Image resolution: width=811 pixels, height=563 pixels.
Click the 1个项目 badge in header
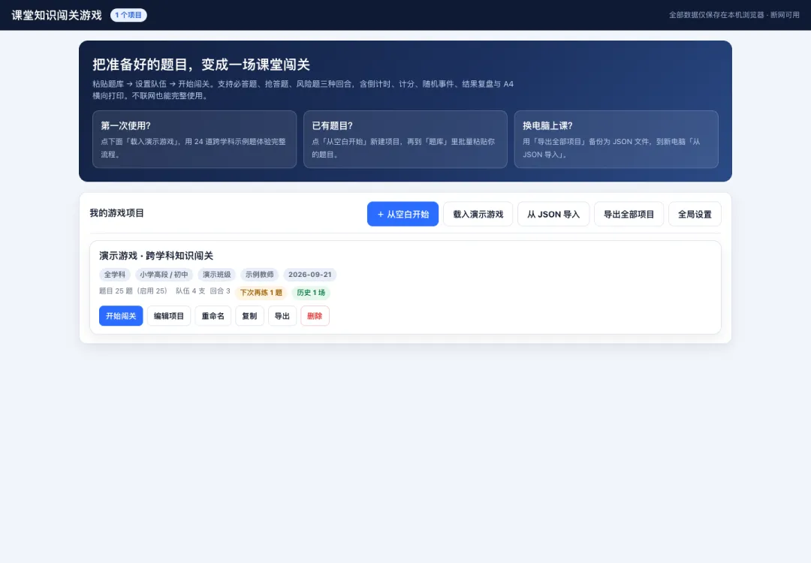[128, 15]
